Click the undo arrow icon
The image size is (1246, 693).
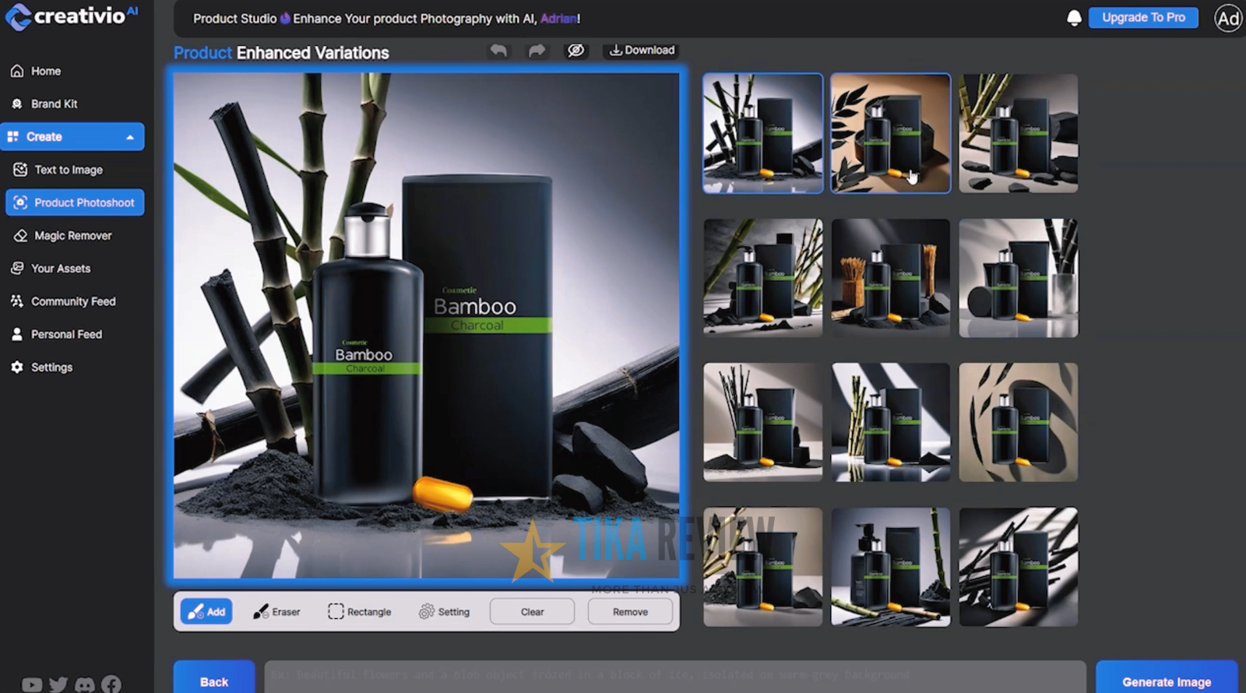(x=498, y=51)
